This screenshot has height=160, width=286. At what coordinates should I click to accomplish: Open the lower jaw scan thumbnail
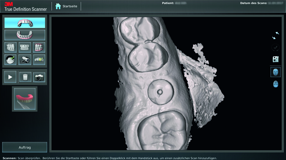tap(25, 99)
